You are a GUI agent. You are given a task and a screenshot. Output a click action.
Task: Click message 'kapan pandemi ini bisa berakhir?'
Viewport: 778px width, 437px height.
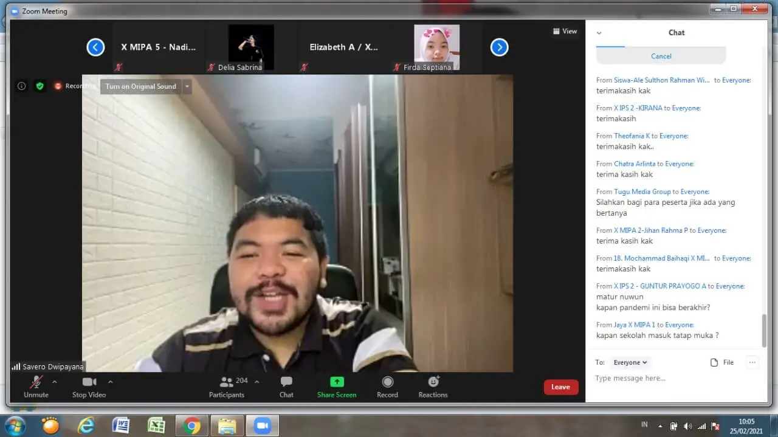653,308
